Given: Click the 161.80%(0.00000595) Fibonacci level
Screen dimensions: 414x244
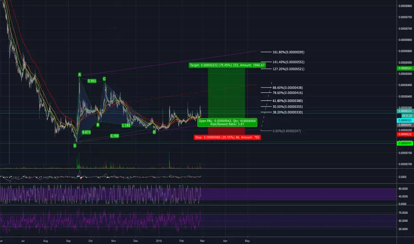Looking at the screenshot, I should tap(288, 52).
